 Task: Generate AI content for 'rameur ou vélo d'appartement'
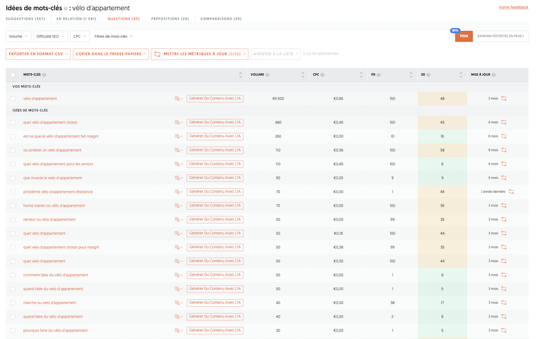click(215, 220)
